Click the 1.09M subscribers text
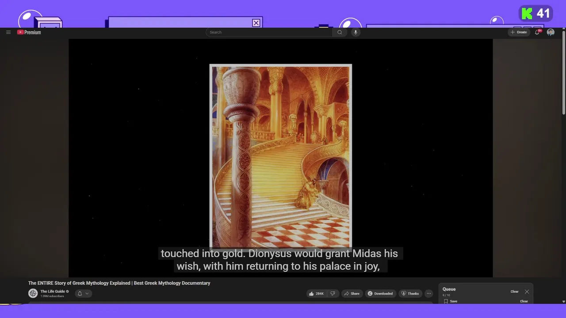The height and width of the screenshot is (318, 566). (x=52, y=296)
